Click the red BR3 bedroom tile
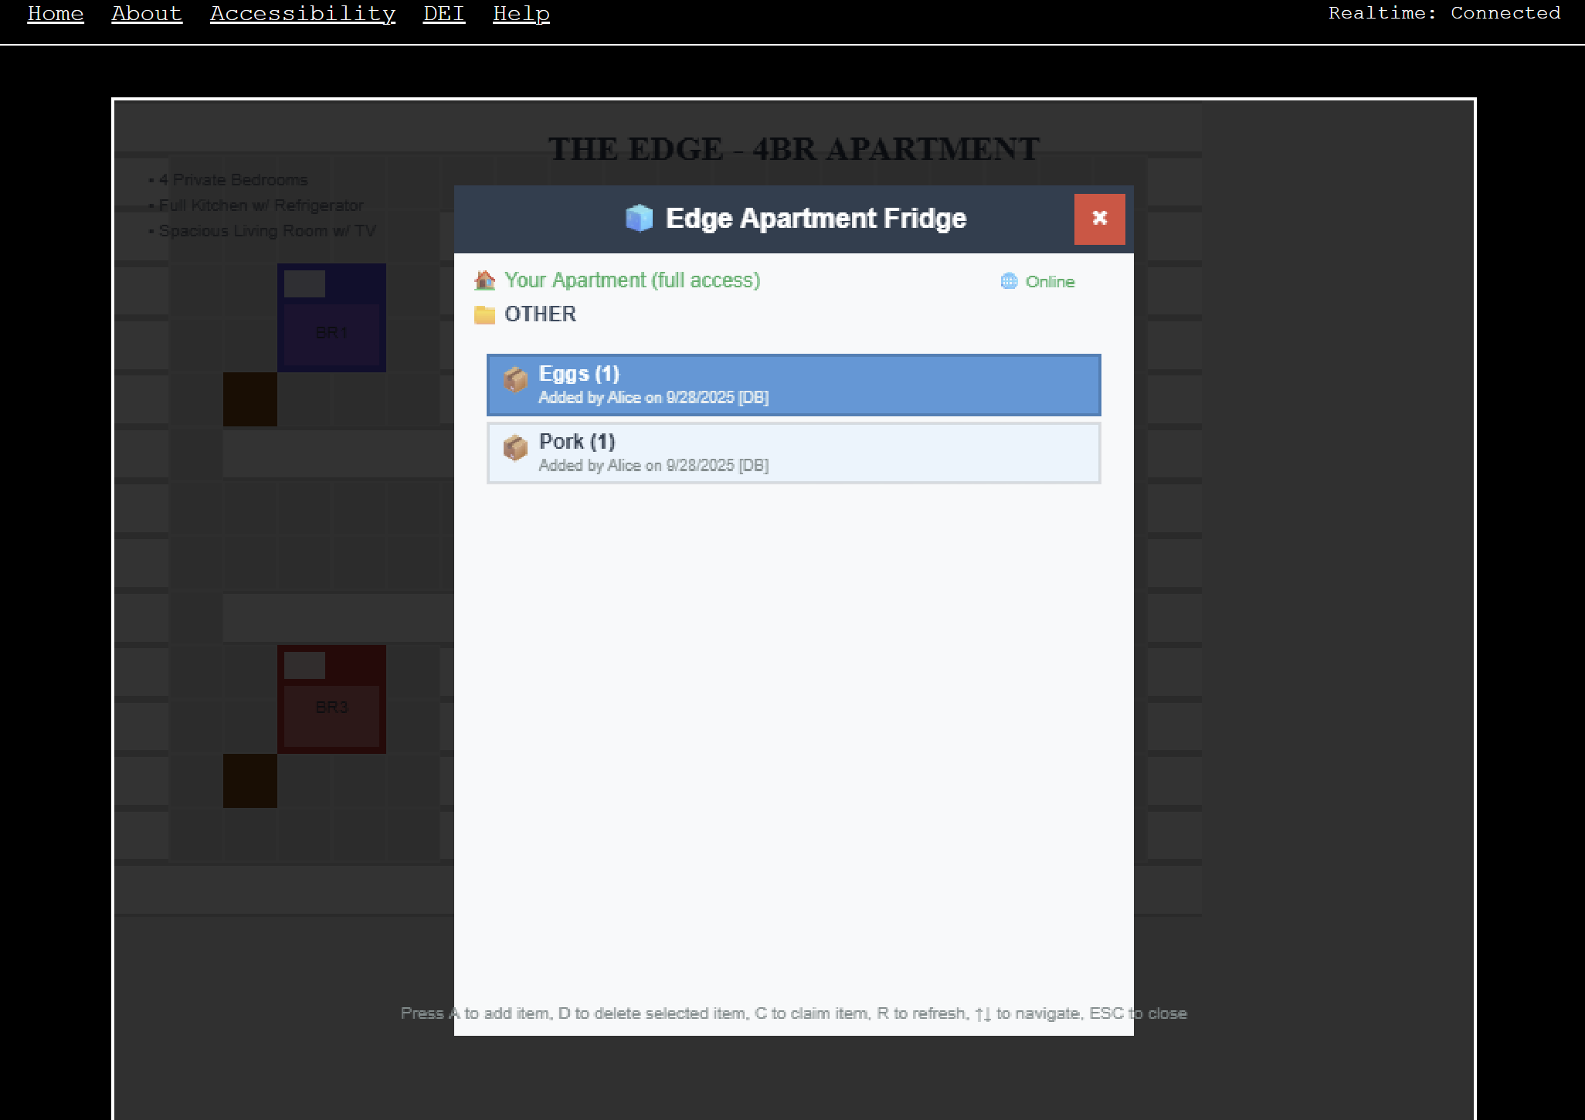1585x1120 pixels. (331, 700)
